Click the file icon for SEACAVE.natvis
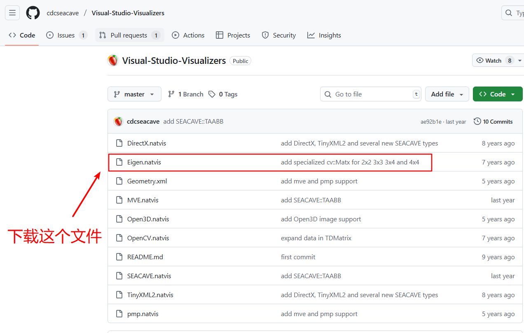The image size is (524, 333). click(x=119, y=276)
